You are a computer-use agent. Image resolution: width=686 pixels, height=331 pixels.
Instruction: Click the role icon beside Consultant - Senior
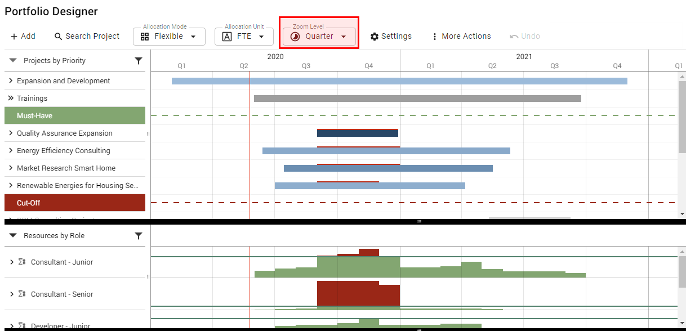[x=22, y=294]
